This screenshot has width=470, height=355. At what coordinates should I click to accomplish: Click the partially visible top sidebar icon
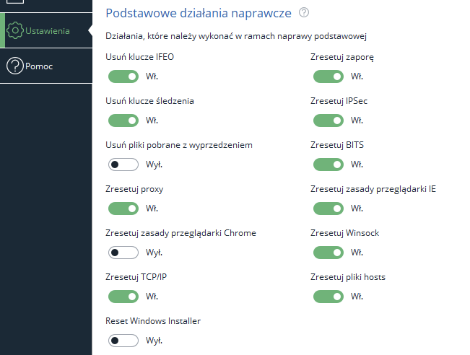pos(14,2)
